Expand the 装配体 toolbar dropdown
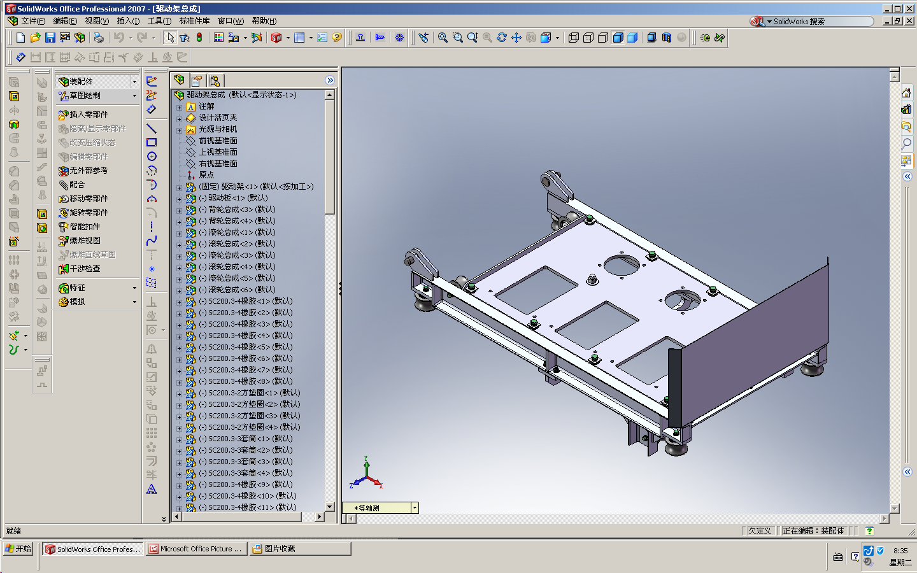 (x=134, y=81)
